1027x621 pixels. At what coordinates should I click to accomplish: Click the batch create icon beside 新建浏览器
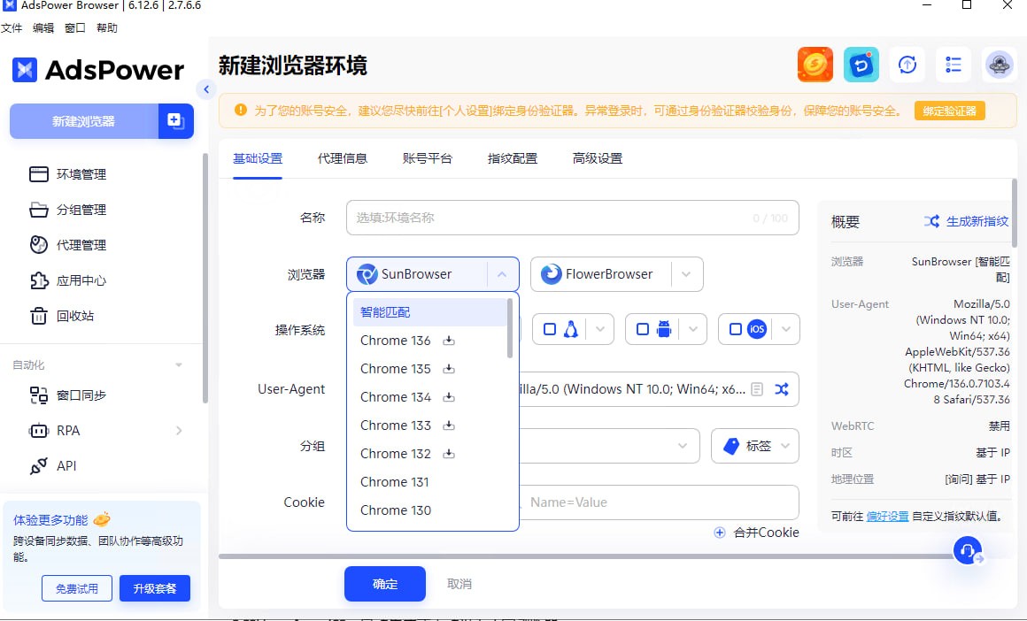[175, 121]
